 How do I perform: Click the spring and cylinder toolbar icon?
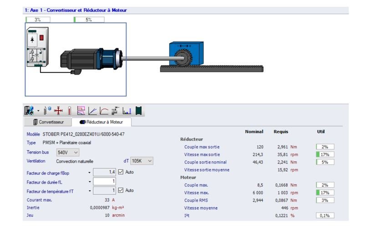tap(47, 111)
